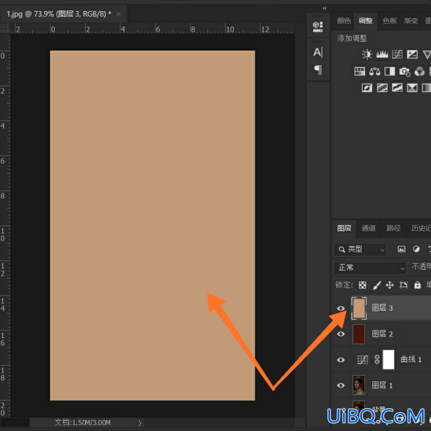This screenshot has height=431, width=431.
Task: Open the 3D panel icon in dock
Action: point(318,27)
